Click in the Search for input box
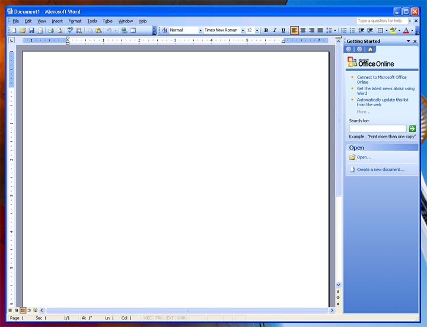Screen dimensions: 427x327 [378, 129]
